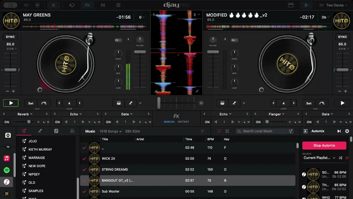The height and width of the screenshot is (199, 353).
Task: Toggle Echo effect ON for deck 1
Action: 57,122
